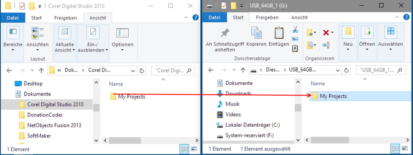The width and height of the screenshot is (413, 155).
Task: Open Bereiche panes button in left window
Action: pos(13,43)
